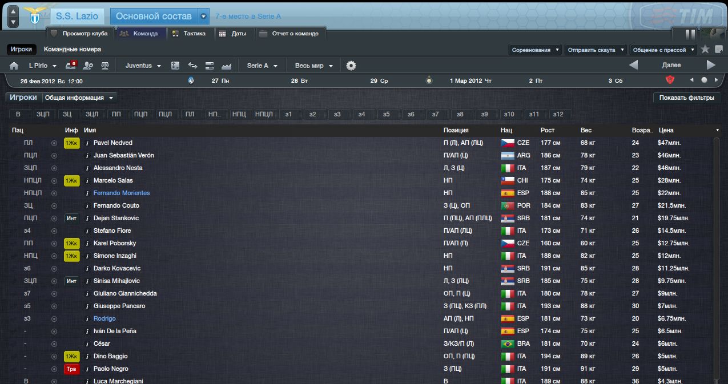This screenshot has width=728, height=384.
Task: Sort by the Цена column header
Action: point(666,130)
